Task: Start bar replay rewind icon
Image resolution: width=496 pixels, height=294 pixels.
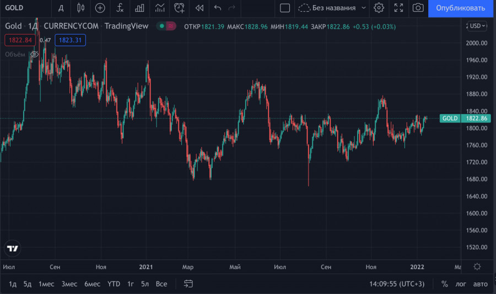Action: 200,8
